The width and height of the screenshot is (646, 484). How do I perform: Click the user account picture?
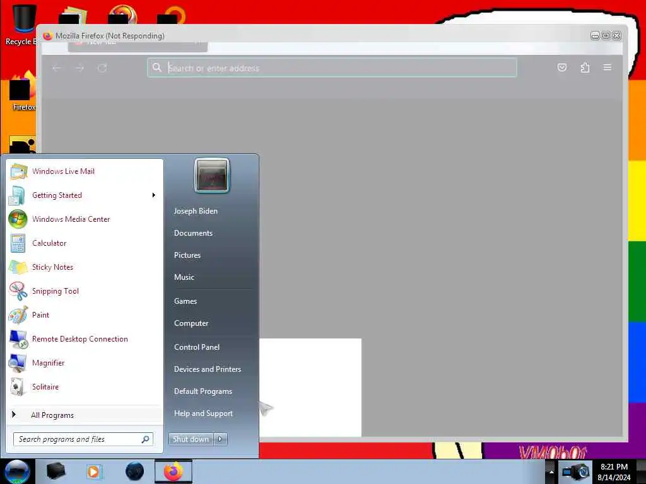212,175
